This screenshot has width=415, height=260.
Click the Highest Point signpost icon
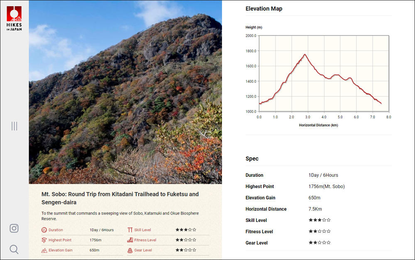click(x=44, y=240)
